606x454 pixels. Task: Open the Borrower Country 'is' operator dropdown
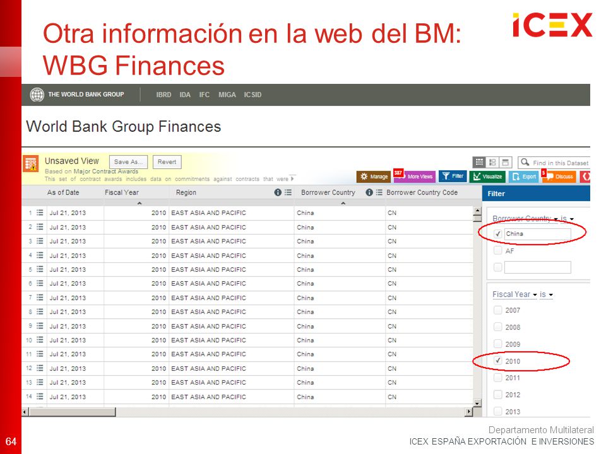coord(567,219)
